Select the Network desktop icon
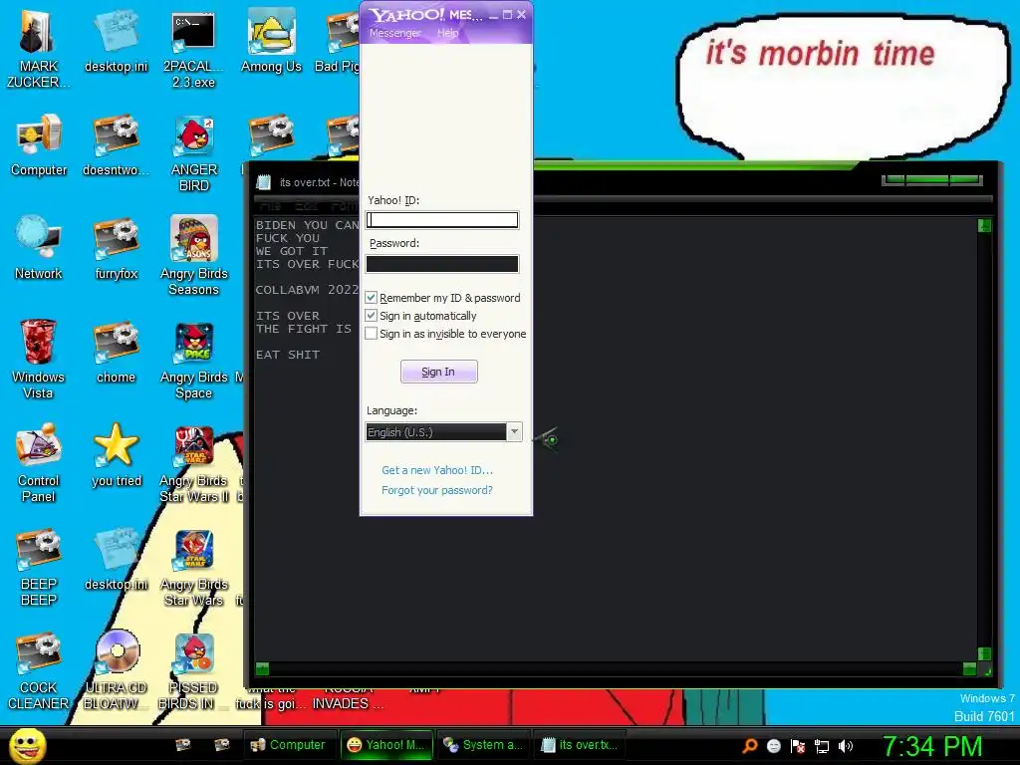The height and width of the screenshot is (765, 1020). pos(39,249)
